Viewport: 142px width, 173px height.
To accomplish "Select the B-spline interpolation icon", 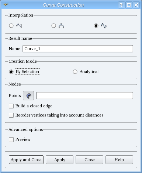I will pos(104,25).
